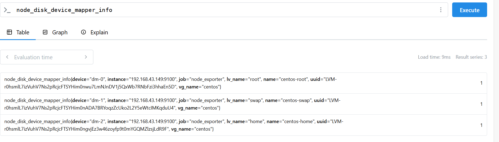Viewport: 499px width, 142px height.
Task: Step evaluation time forward with right chevron
Action: (x=86, y=57)
